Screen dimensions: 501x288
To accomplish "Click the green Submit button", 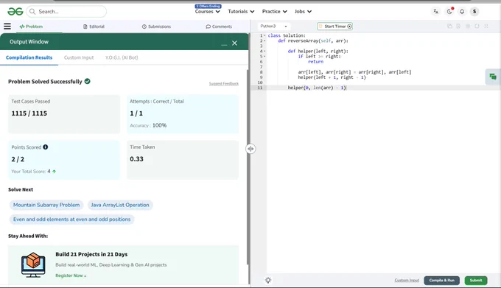I will click(x=476, y=281).
